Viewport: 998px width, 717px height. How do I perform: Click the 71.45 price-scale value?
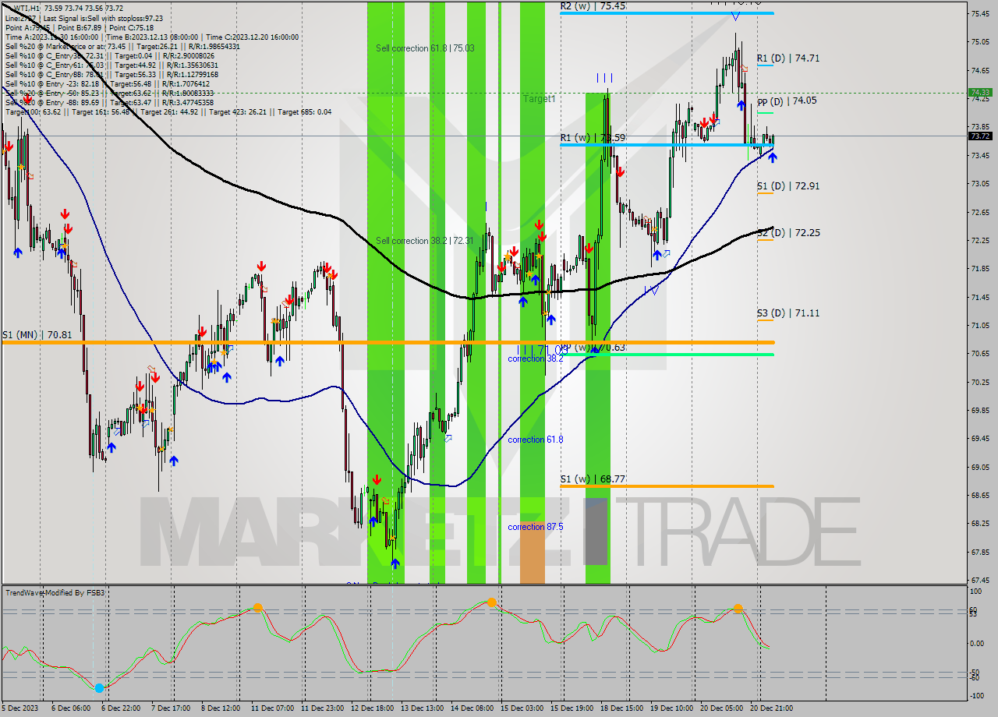(x=980, y=297)
